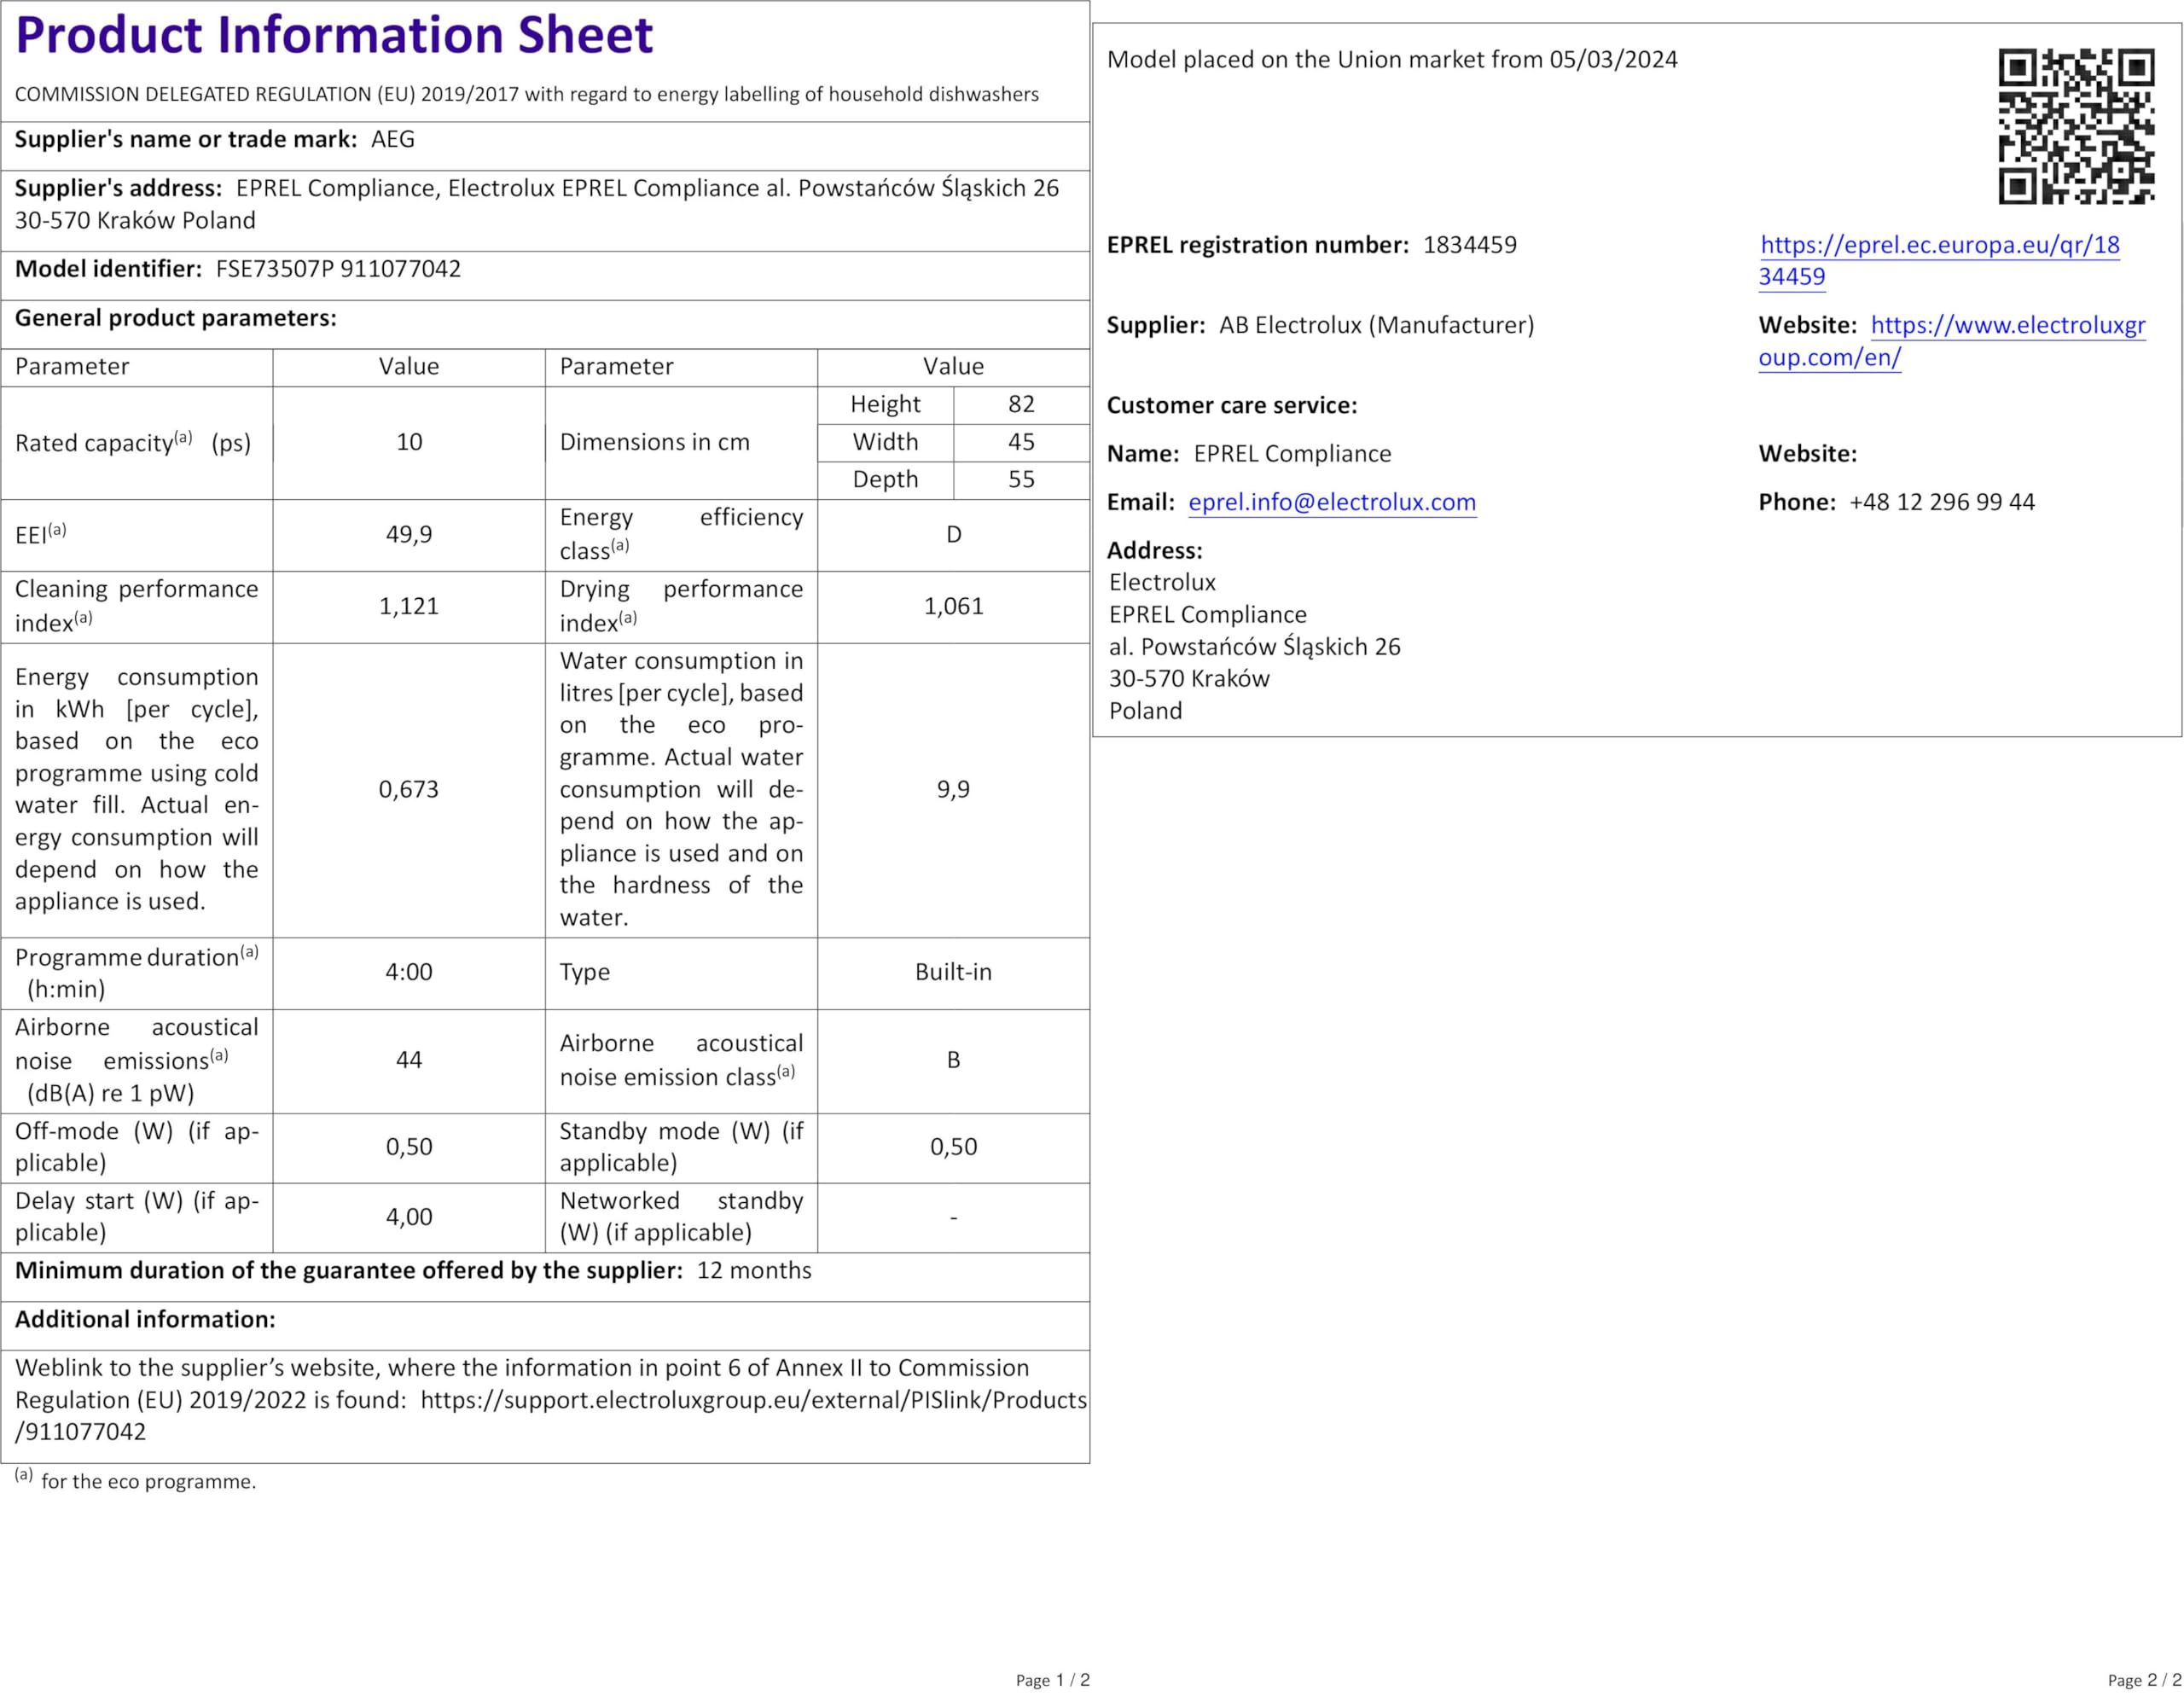Screen dimensions: 2184x1708
Task: Select the EEI value 49,9
Action: (409, 535)
